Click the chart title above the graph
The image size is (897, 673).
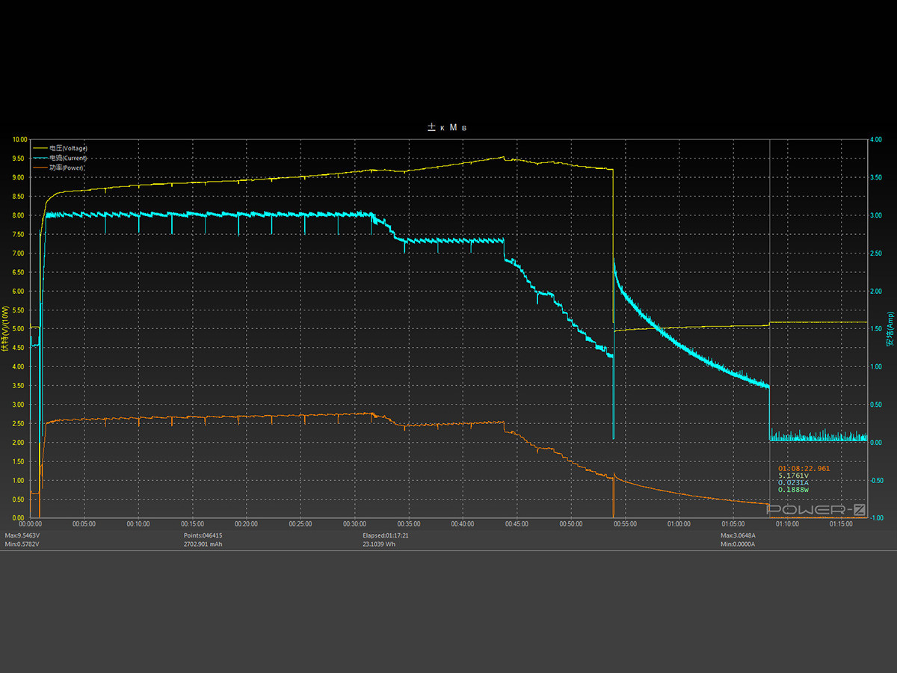click(448, 128)
